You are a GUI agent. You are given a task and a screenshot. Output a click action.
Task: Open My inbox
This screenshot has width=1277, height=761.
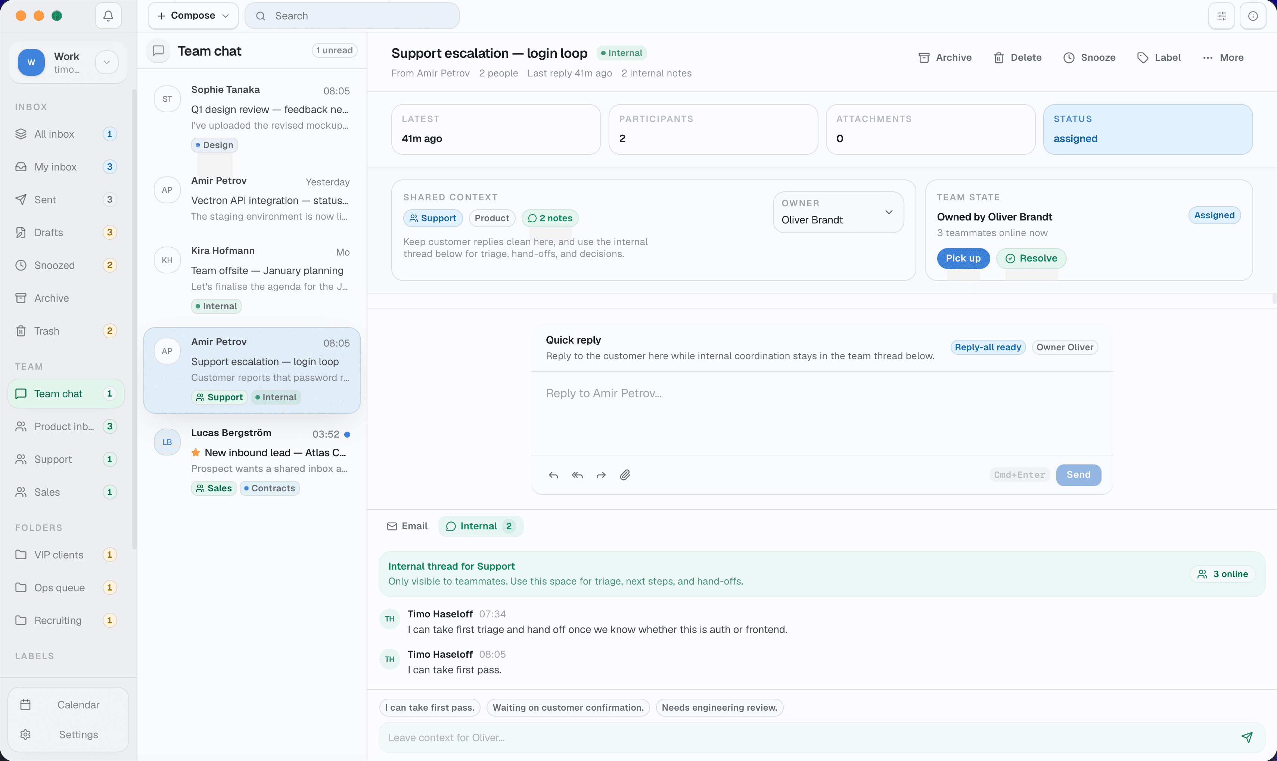[66, 167]
